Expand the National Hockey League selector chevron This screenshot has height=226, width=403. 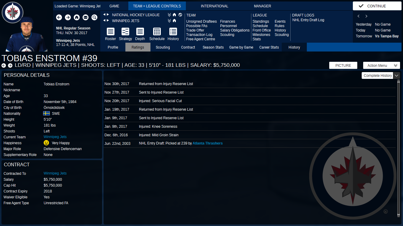coord(169,15)
